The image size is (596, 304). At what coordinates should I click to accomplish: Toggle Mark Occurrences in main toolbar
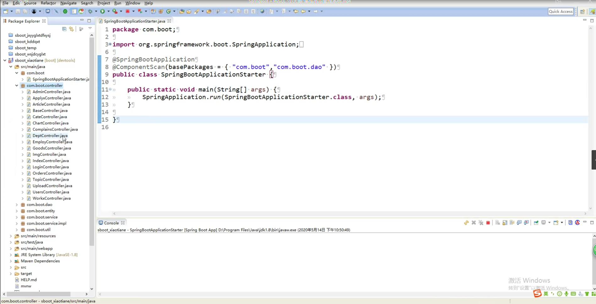coord(225,11)
